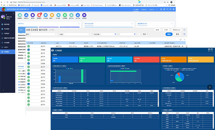215x130 pixels.
Task: Switch to the middle header tab beside the active tab
Action: [x=144, y=10]
